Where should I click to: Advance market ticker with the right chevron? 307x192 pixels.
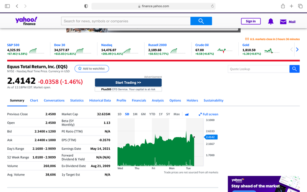tap(297, 50)
